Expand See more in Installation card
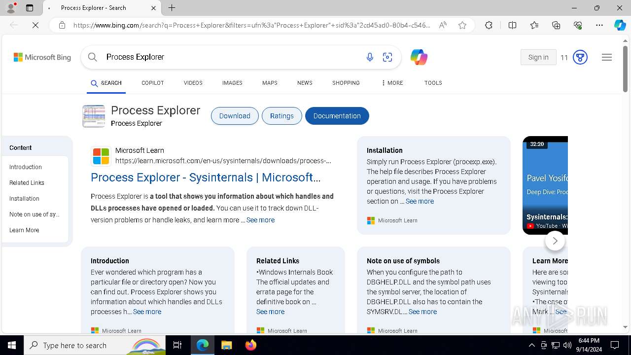This screenshot has width=631, height=355. point(420,201)
